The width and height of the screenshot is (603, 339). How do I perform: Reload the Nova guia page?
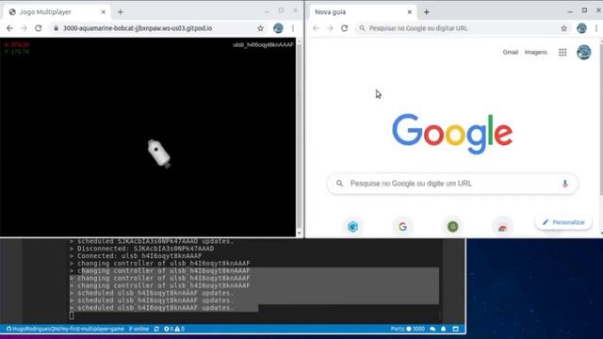pyautogui.click(x=344, y=28)
